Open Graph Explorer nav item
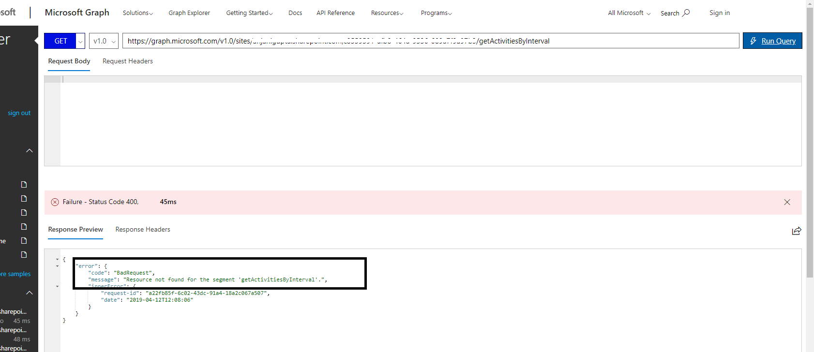Image resolution: width=814 pixels, height=352 pixels. [189, 13]
